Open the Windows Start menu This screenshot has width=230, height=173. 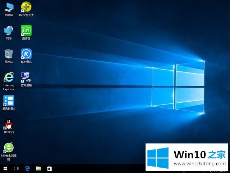pos(5,168)
